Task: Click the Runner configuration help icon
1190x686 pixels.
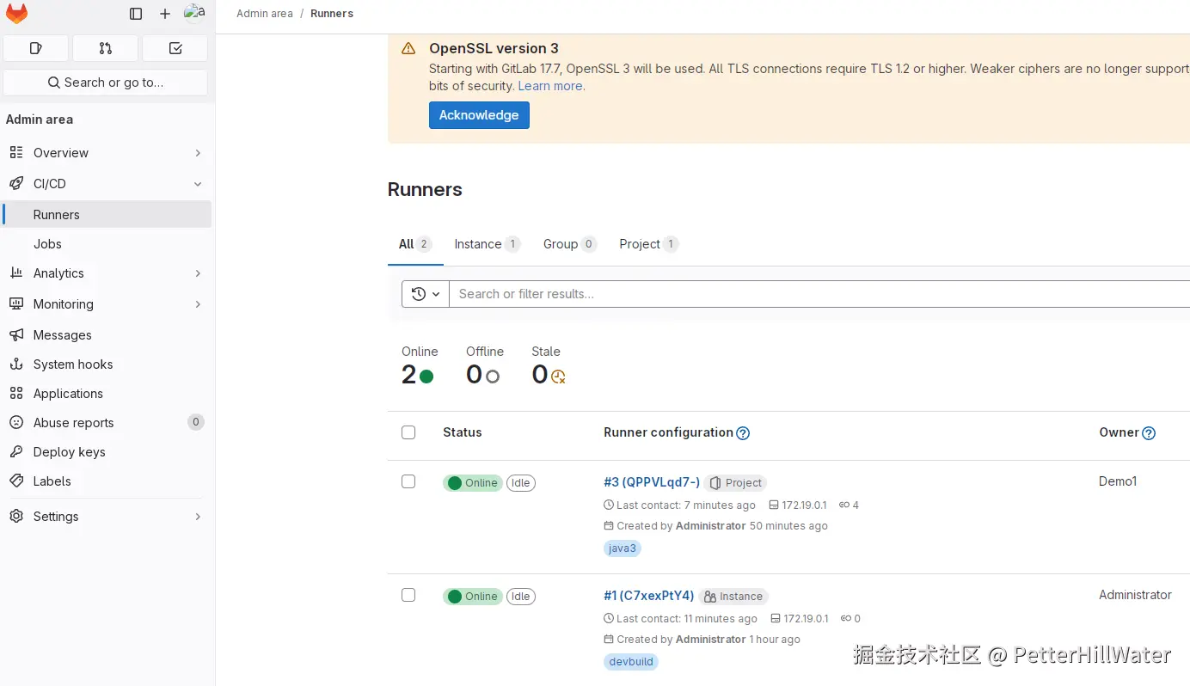Action: 744,433
